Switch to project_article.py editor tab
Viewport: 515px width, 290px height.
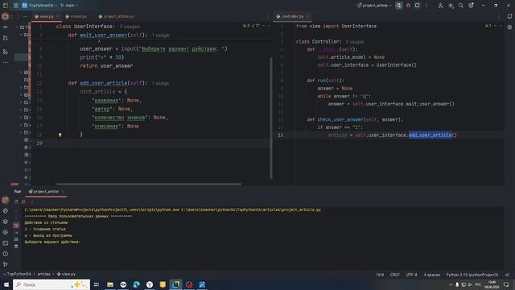click(x=116, y=16)
